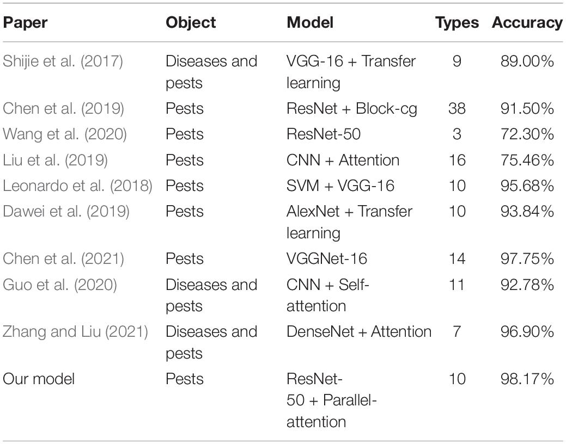This screenshot has height=444, width=566.
Task: Click the 98.17% accuracy cell
Action: [x=527, y=379]
